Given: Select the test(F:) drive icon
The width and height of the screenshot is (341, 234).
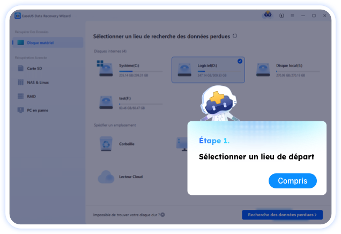Looking at the screenshot, I should pos(106,103).
